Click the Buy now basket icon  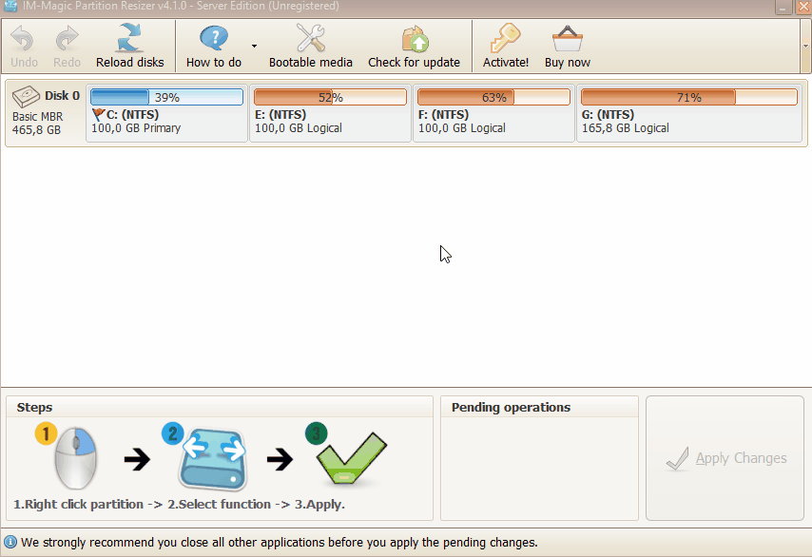568,38
